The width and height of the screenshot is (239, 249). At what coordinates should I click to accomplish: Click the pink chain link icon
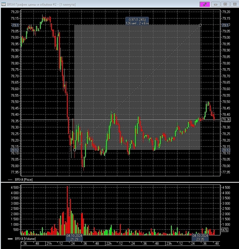click(205, 4)
